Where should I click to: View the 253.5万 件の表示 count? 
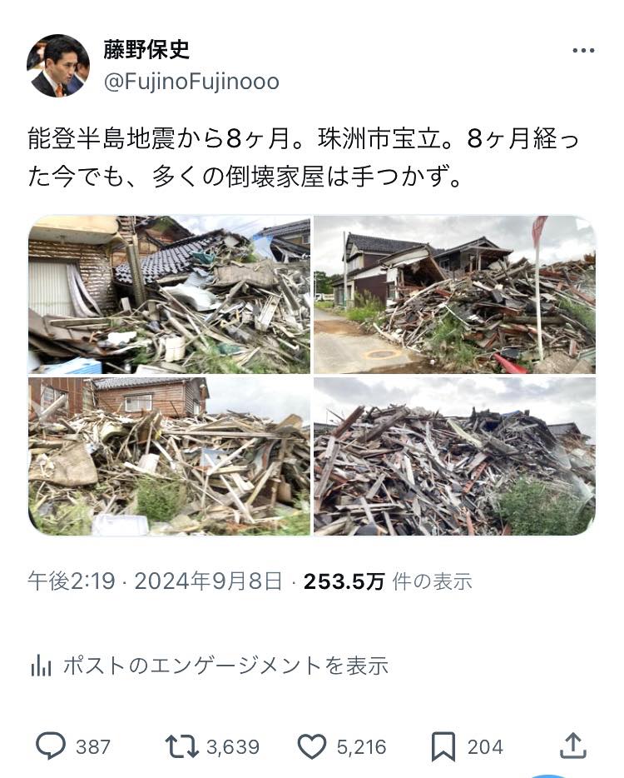point(388,581)
